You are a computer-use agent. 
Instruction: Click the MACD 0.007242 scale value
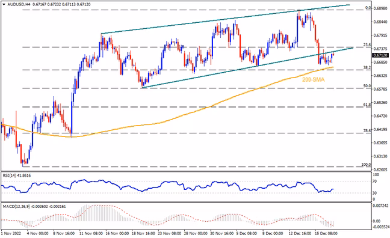click(x=380, y=206)
